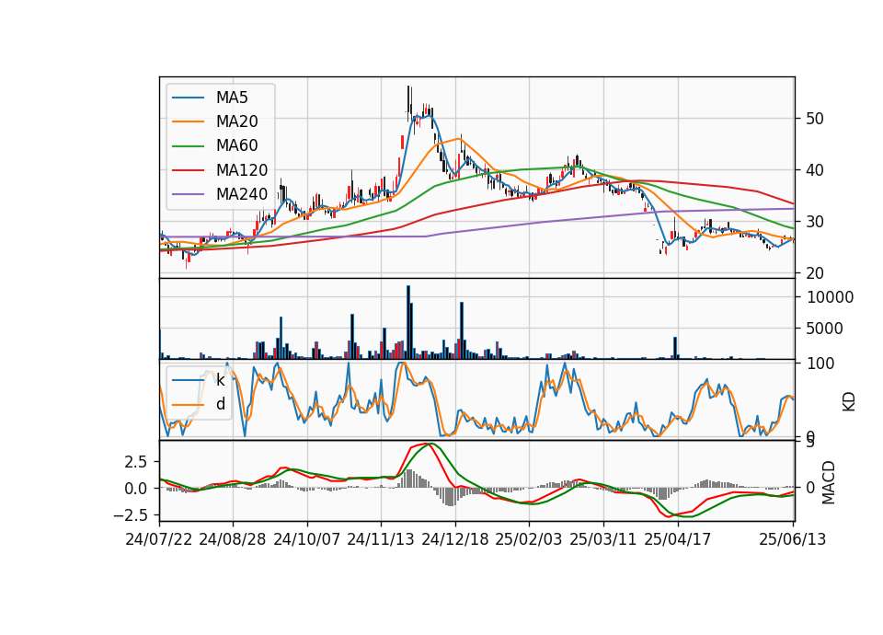Click the red MA120 legend line sample
The height and width of the screenshot is (635, 883).
[188, 170]
